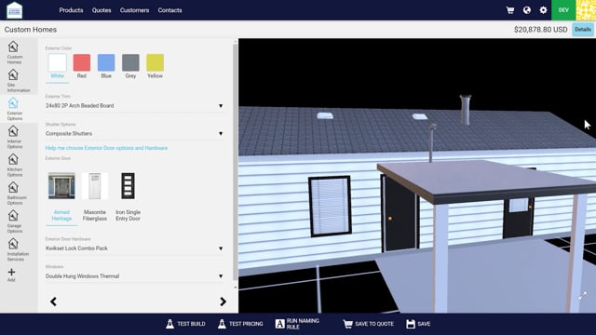Expand the Exterior Door Hardware dropdown
The width and height of the screenshot is (596, 335).
[x=134, y=248]
